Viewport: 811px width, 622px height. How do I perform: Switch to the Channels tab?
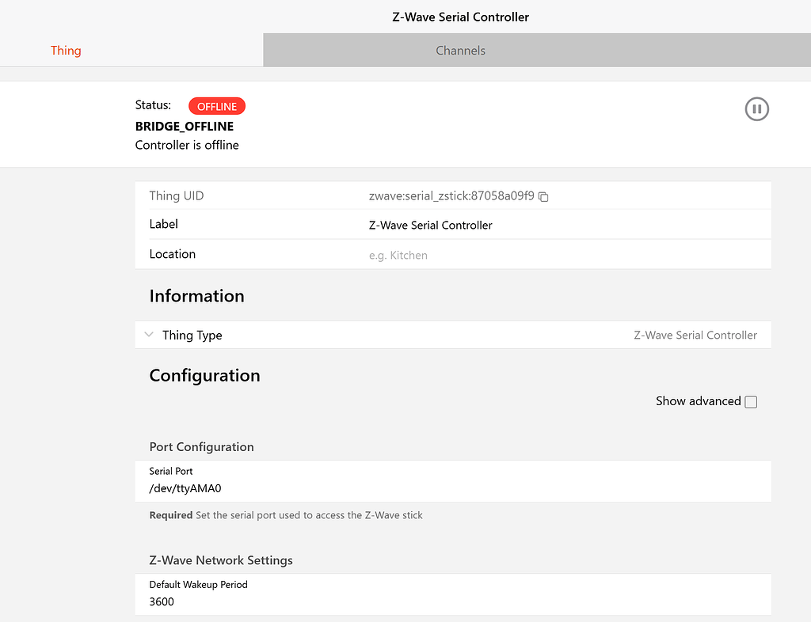tap(460, 50)
